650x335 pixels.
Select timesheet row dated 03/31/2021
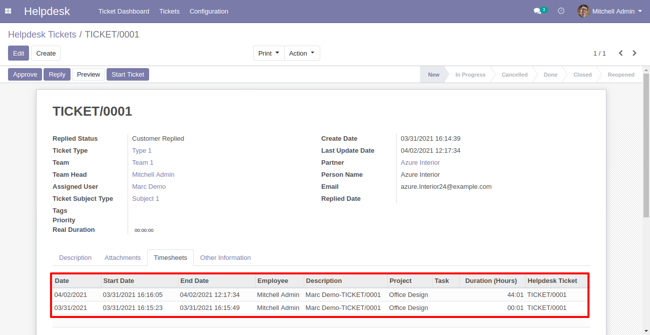point(320,308)
